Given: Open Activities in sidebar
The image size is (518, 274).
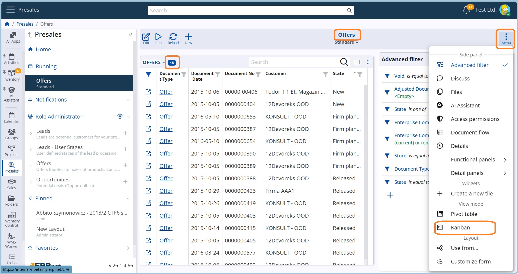Looking at the screenshot, I should coord(12,59).
